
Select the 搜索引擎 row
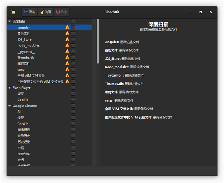point(49,154)
